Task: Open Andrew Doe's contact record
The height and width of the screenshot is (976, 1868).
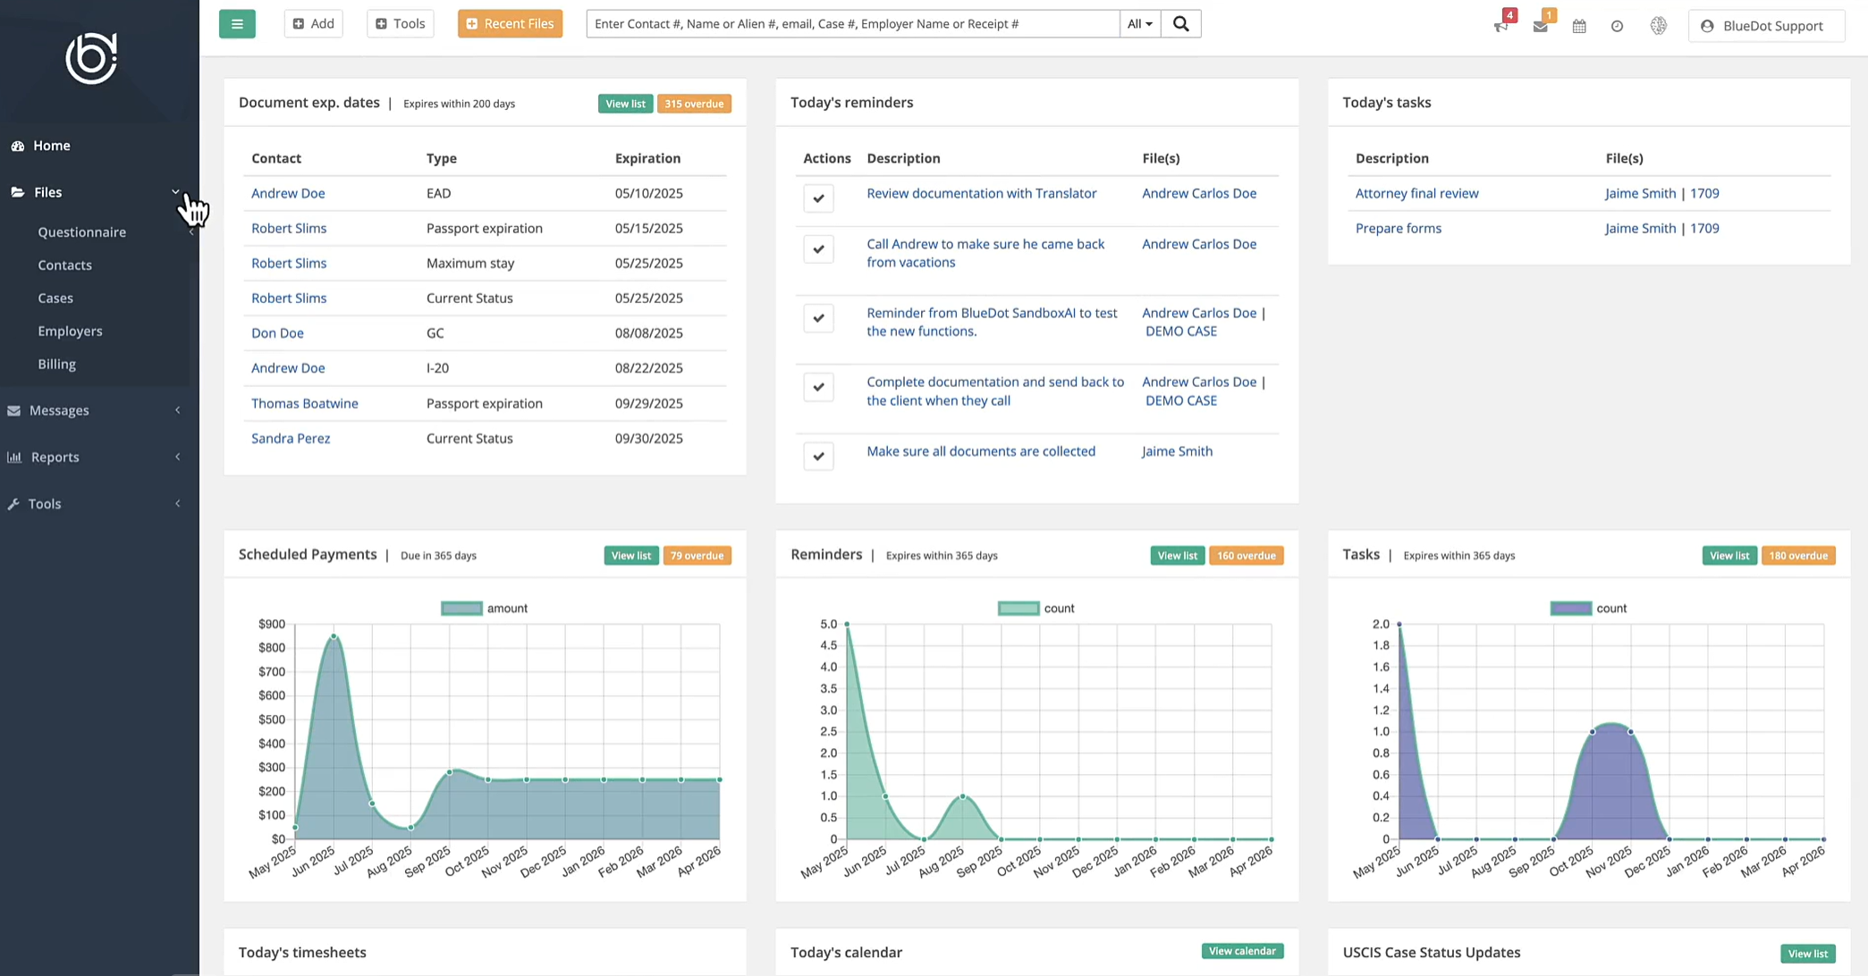Action: tap(288, 193)
